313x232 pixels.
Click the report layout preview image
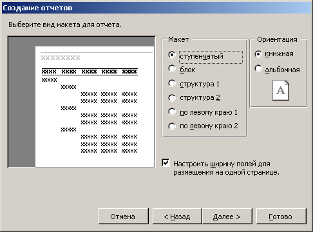(x=81, y=102)
